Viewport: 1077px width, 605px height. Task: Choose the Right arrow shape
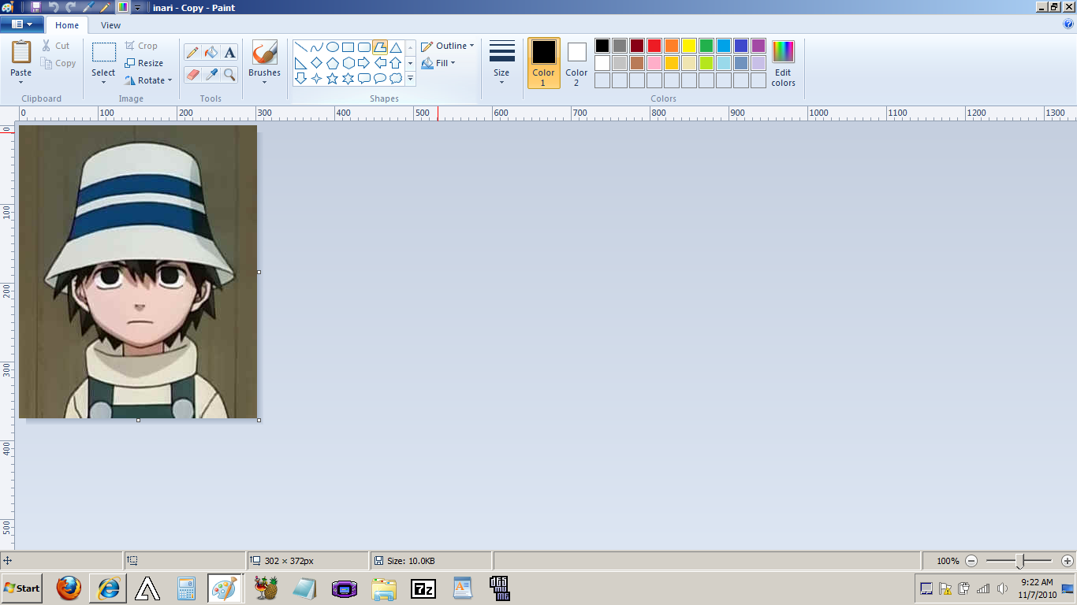pyautogui.click(x=363, y=63)
